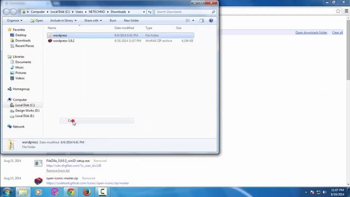The height and width of the screenshot is (197, 350).
Task: Click Clear all link in Chrome
Action: tap(337, 33)
